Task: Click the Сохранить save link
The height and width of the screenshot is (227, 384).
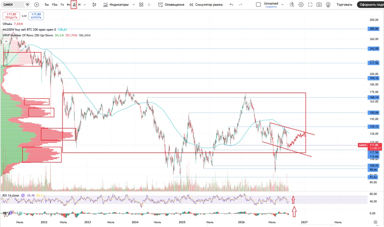Action: coord(271,7)
